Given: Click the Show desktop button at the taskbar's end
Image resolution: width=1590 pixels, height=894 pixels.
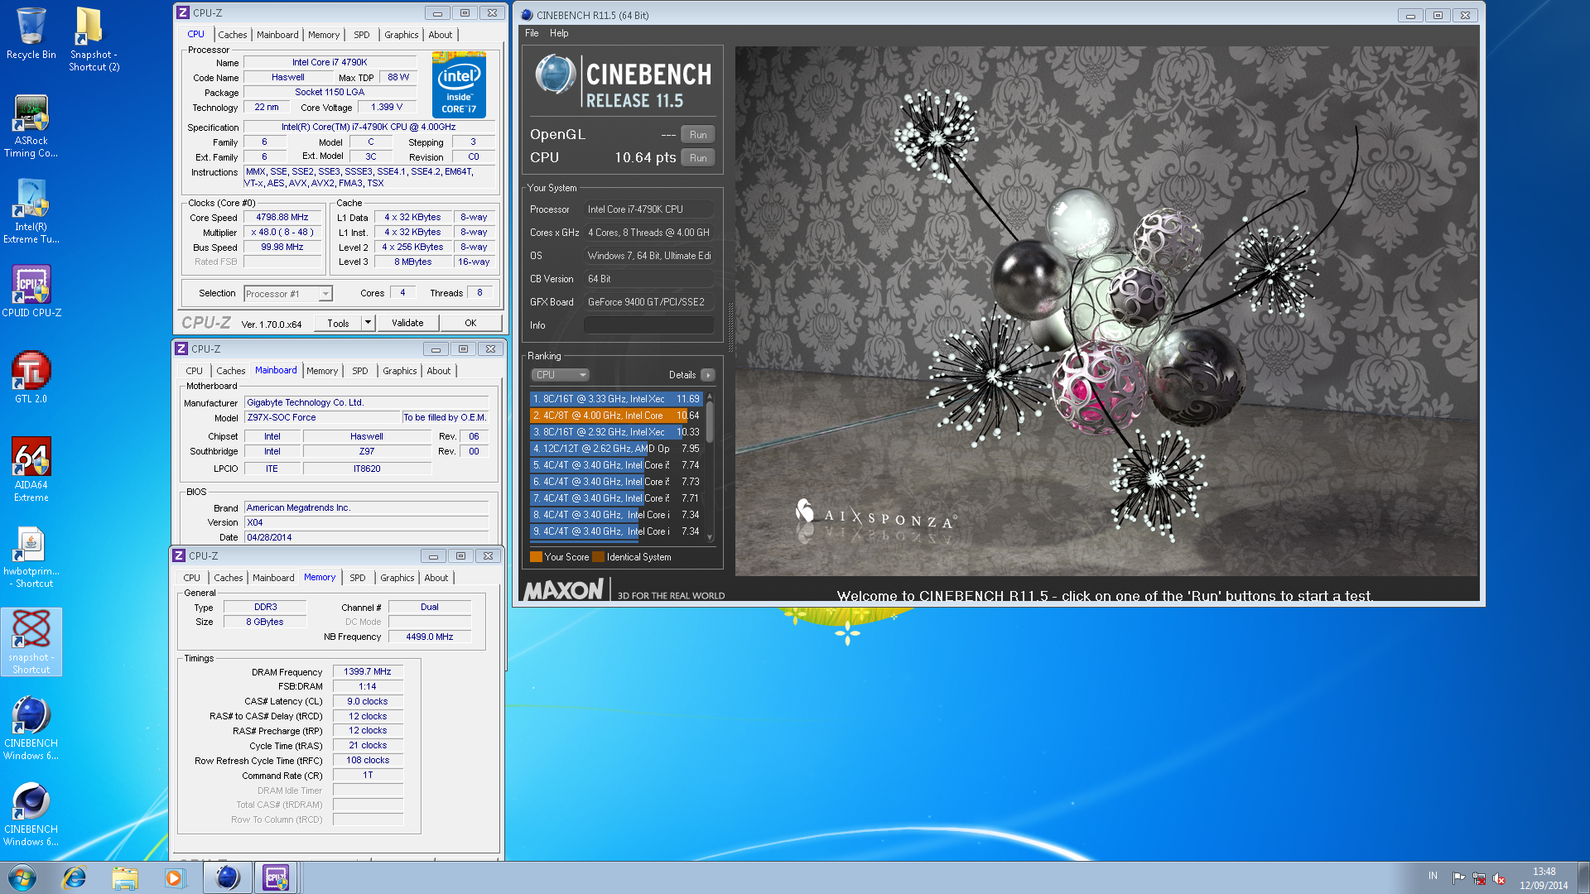Looking at the screenshot, I should [1583, 877].
